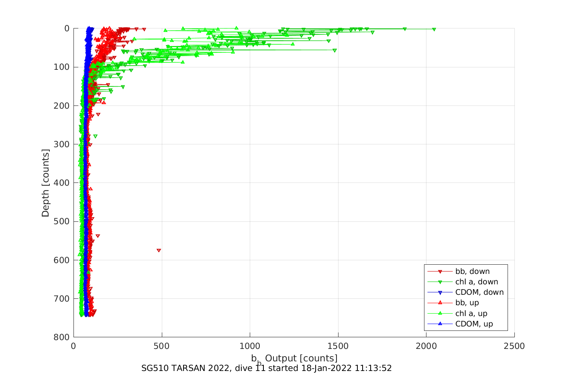
Task: Click y-axis tick label 400
Action: [61, 183]
